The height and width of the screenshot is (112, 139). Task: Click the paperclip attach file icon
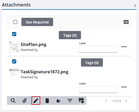pos(24,101)
